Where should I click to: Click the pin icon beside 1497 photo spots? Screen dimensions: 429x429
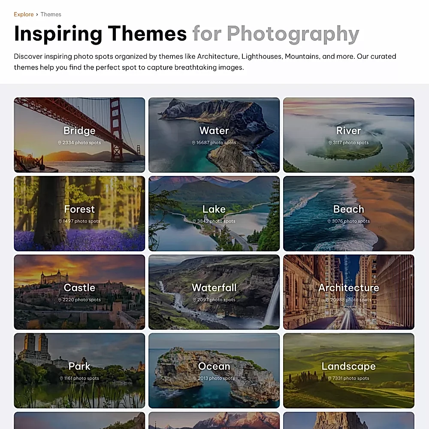coord(60,221)
